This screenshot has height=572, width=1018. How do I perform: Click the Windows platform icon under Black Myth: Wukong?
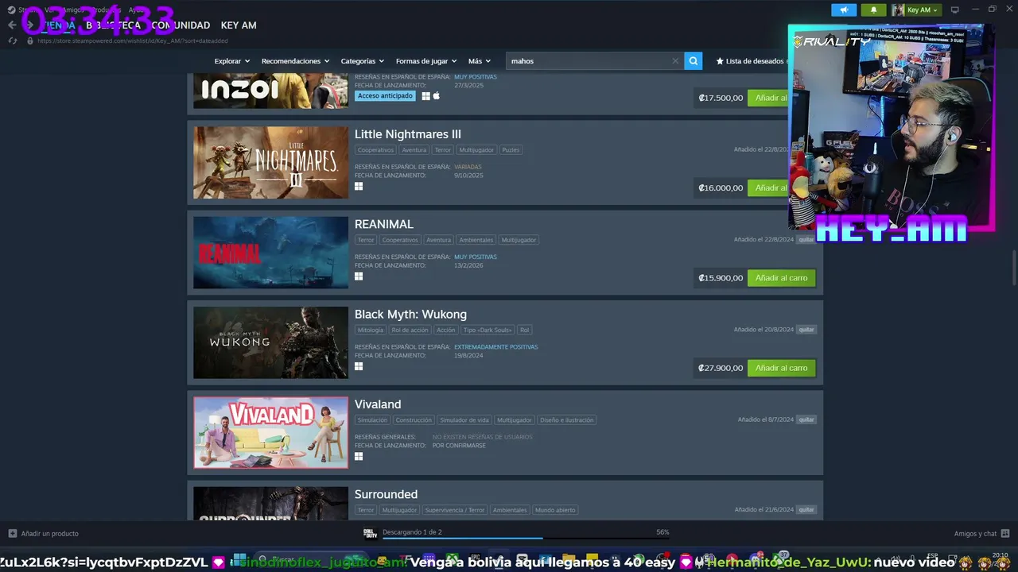[359, 366]
